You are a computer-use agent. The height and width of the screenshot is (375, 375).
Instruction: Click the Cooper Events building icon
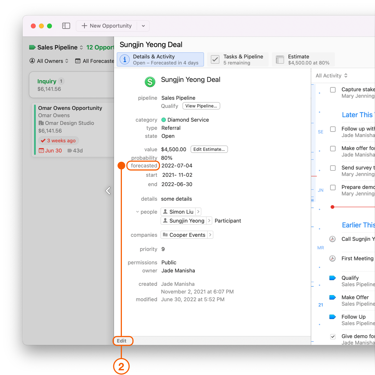pos(165,235)
